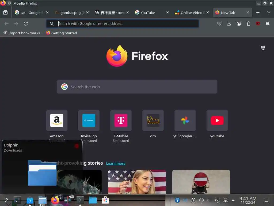Click the Learn more link
The height and width of the screenshot is (206, 274).
point(116,163)
